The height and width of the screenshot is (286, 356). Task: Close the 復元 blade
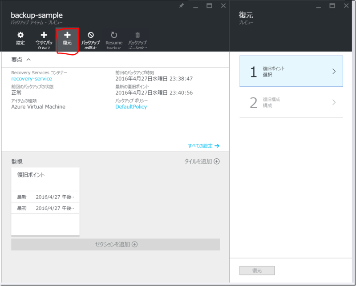coord(346,6)
